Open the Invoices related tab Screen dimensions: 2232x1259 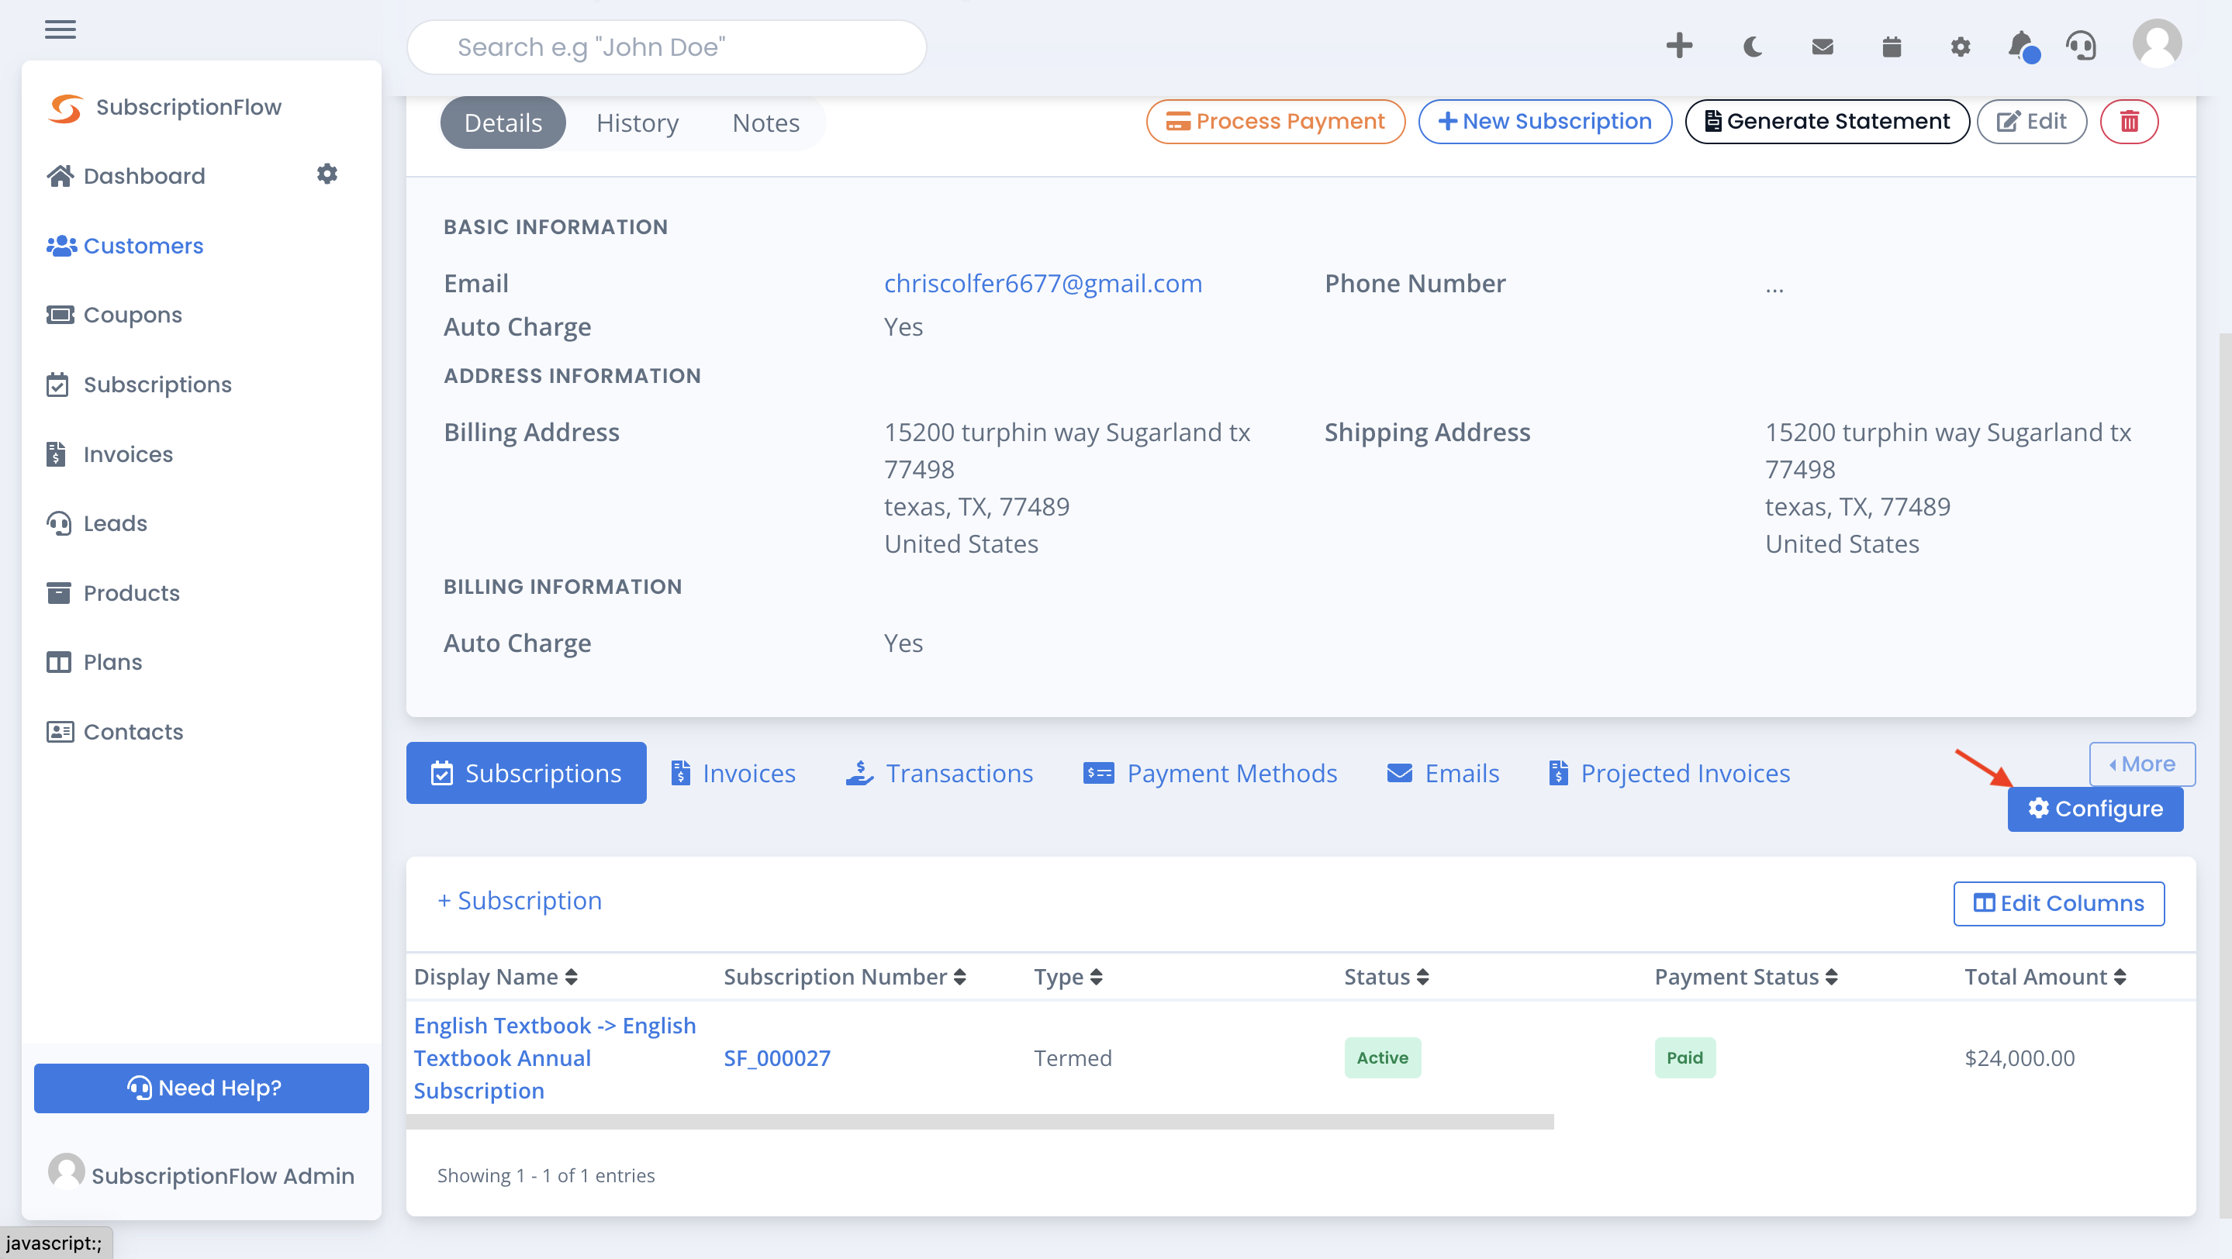tap(733, 773)
